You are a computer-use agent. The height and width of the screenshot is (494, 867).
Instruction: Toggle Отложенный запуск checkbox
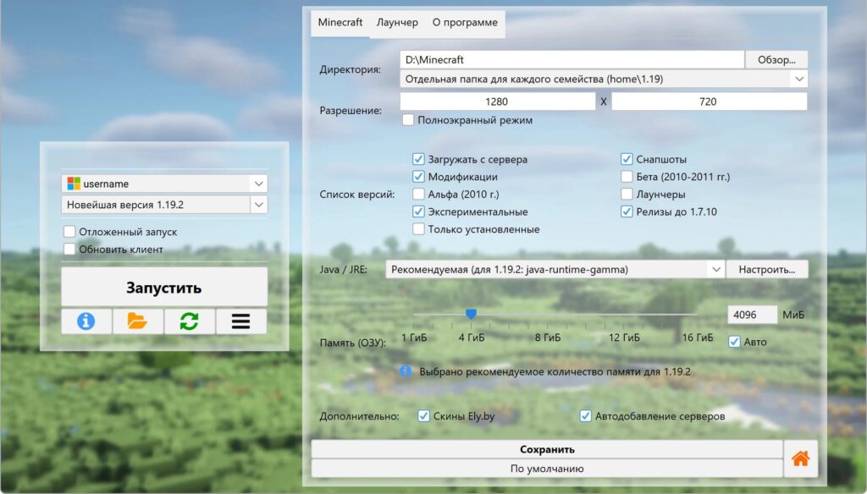click(x=69, y=232)
